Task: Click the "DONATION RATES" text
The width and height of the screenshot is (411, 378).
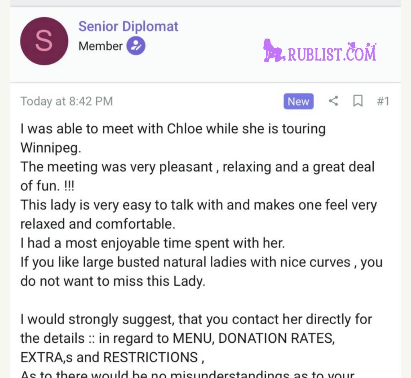Action: point(276,338)
